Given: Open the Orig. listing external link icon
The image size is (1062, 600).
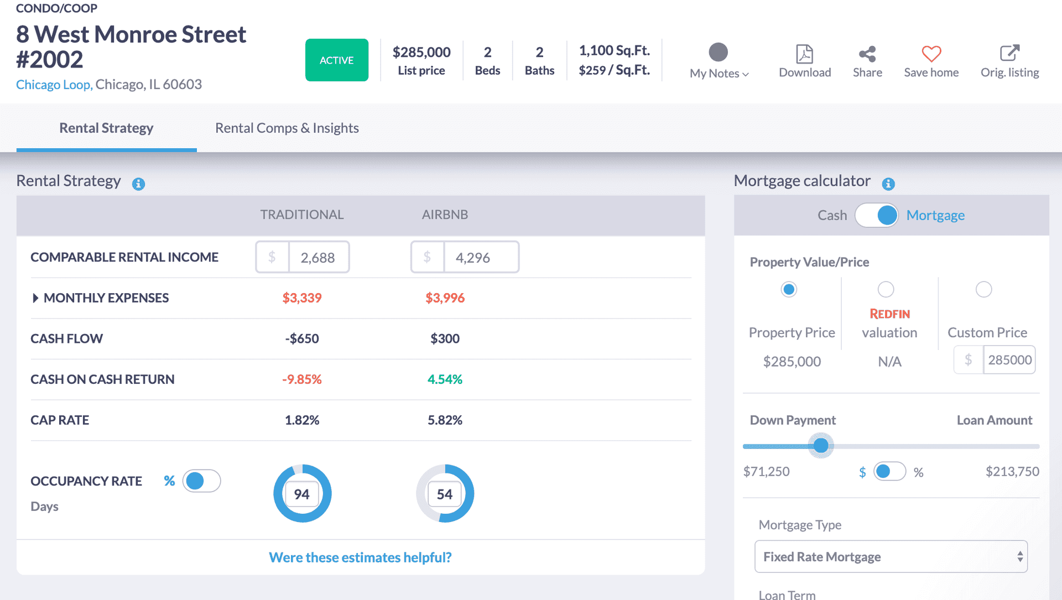Looking at the screenshot, I should tap(1009, 53).
